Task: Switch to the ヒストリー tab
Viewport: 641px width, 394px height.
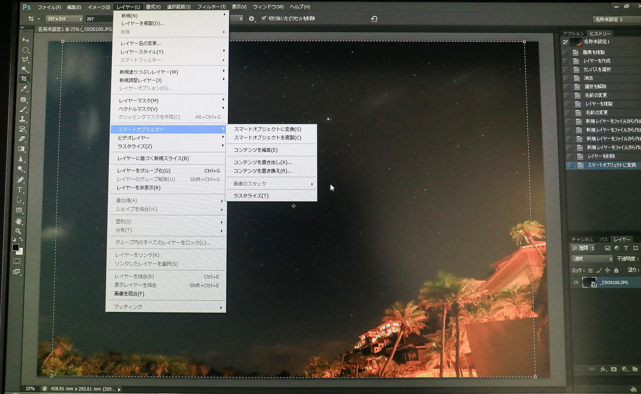Action: pyautogui.click(x=600, y=33)
